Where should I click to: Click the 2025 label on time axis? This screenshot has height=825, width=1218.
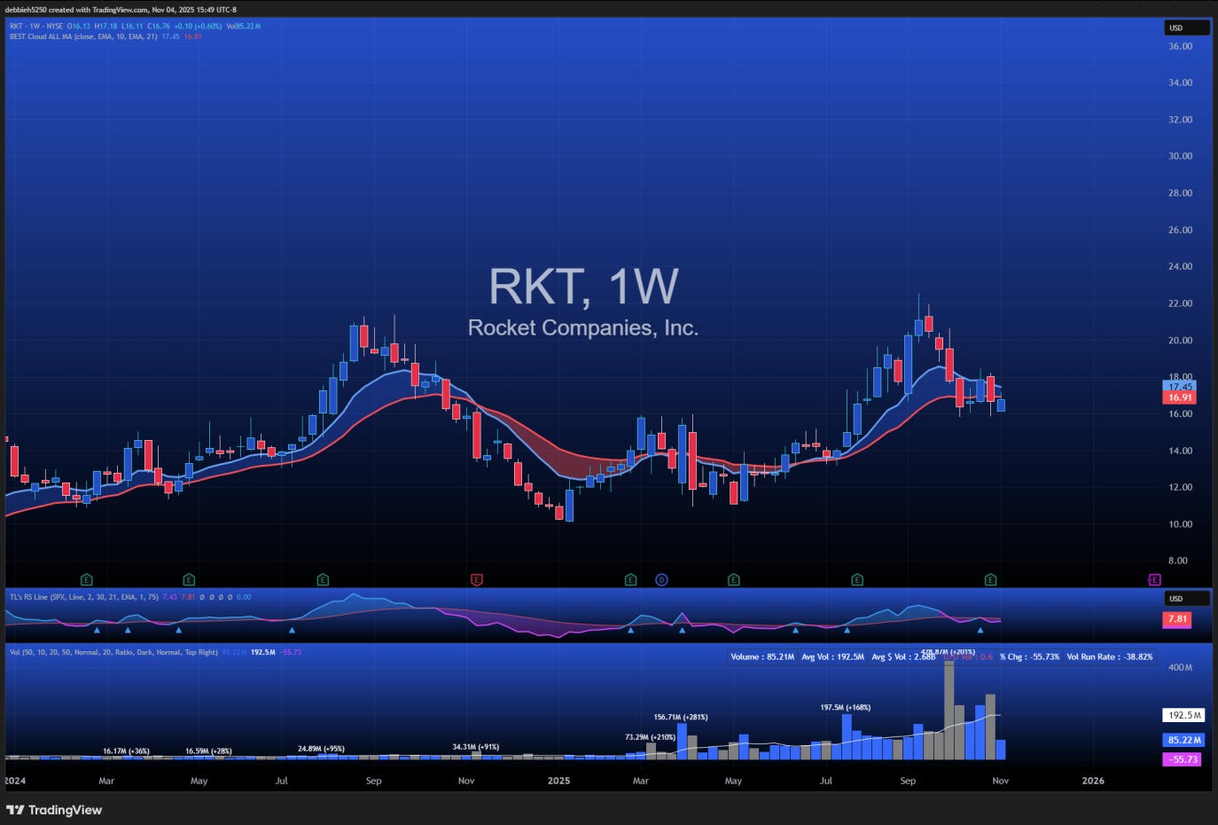[x=558, y=781]
